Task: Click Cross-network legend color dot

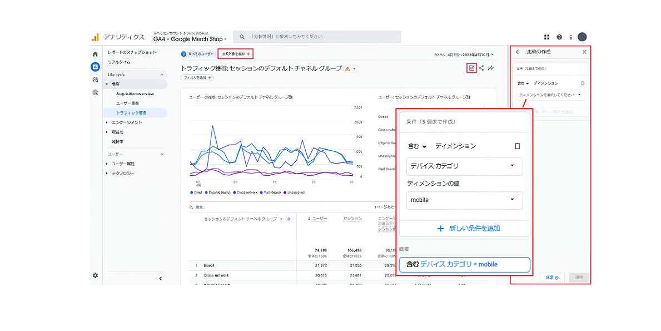Action: coord(235,192)
